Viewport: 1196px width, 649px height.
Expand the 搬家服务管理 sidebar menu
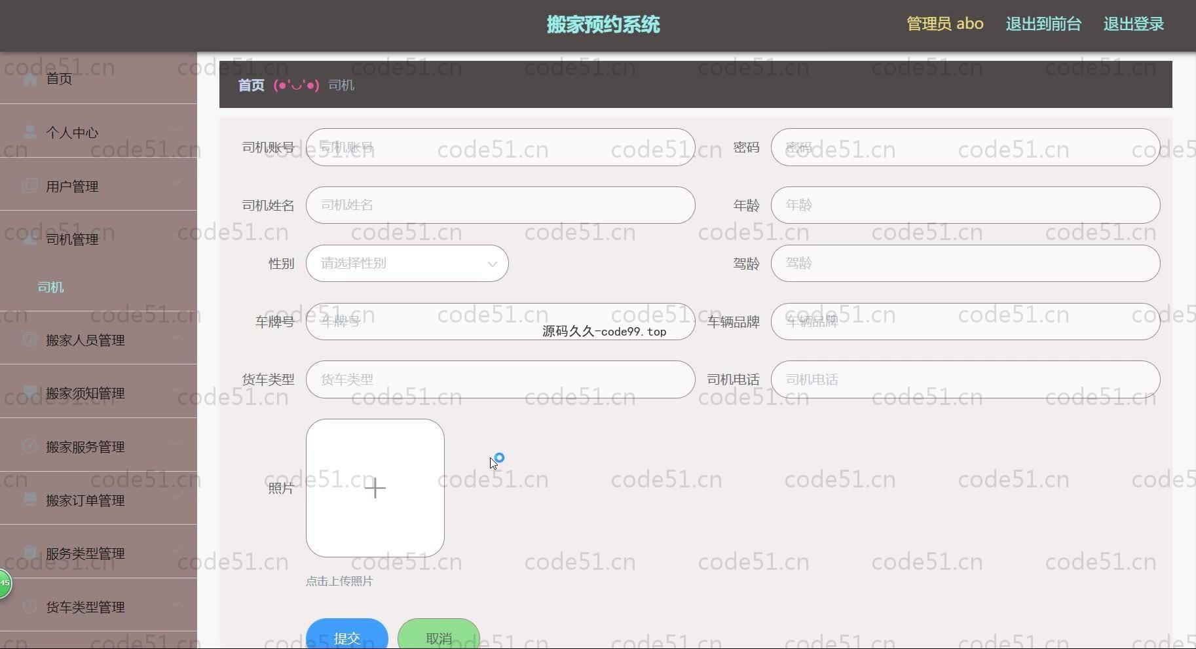click(x=98, y=447)
